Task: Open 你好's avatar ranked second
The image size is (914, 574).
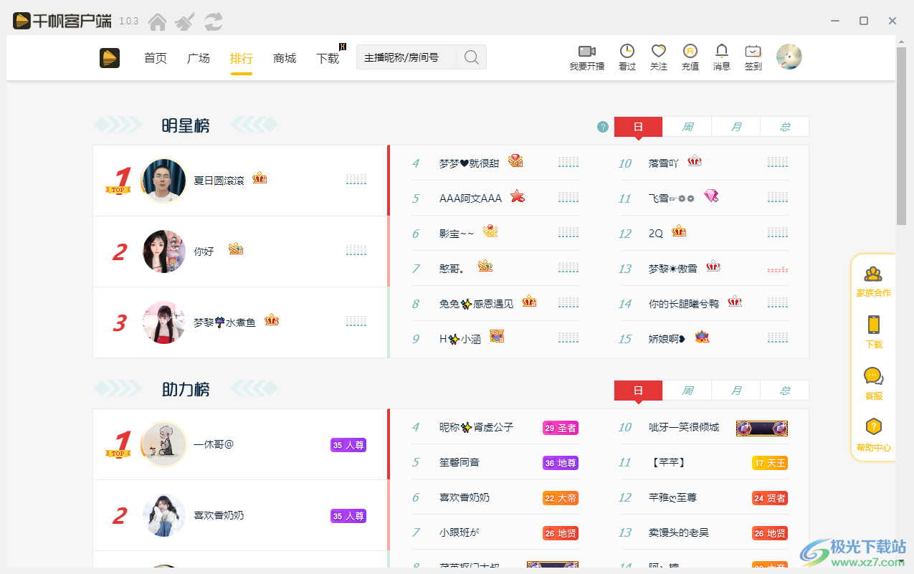Action: click(x=163, y=252)
